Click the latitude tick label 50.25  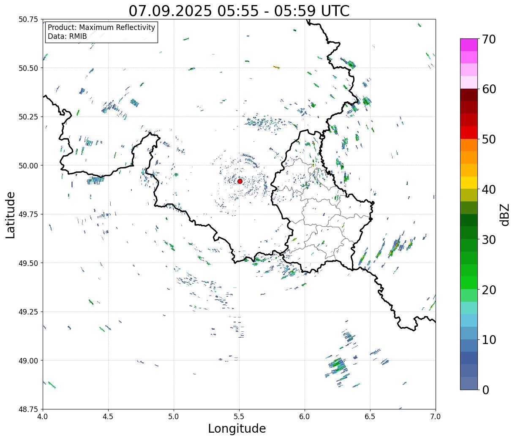point(28,117)
